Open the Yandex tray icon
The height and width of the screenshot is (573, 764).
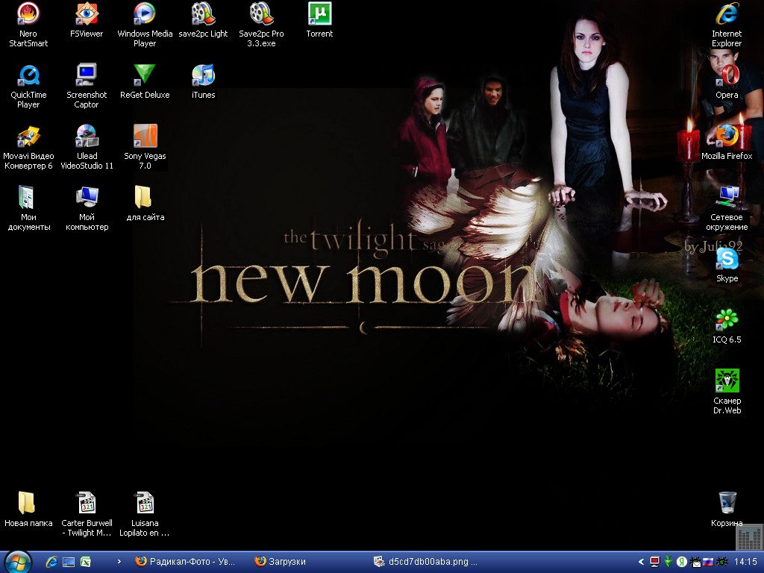682,562
